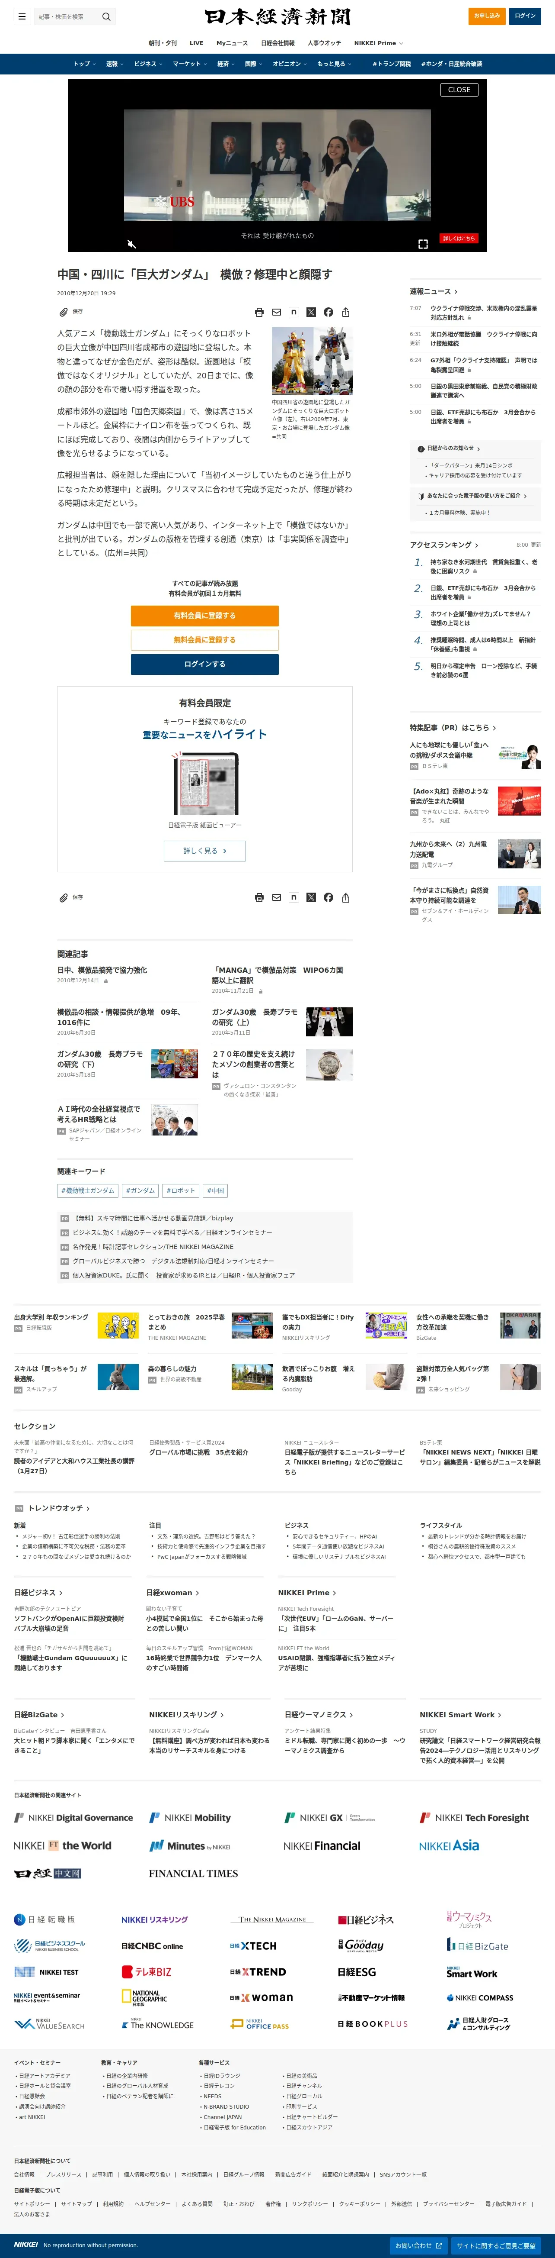Click the envelope icon below the 有料会員限定 box

pos(277,897)
